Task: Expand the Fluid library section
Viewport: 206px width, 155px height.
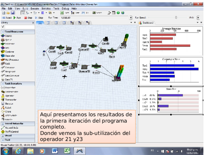Action: [x=2, y=140]
